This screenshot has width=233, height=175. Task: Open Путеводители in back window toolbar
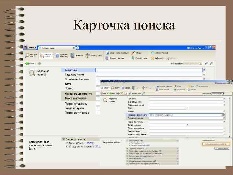click(93, 55)
